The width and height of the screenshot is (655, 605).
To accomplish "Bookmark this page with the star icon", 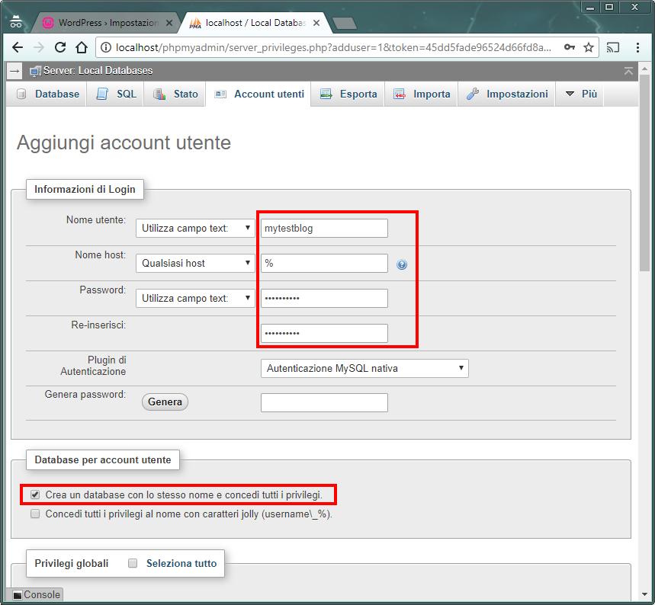I will (x=589, y=47).
